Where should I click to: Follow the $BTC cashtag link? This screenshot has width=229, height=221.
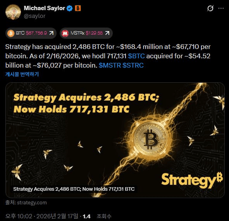pyautogui.click(x=136, y=56)
